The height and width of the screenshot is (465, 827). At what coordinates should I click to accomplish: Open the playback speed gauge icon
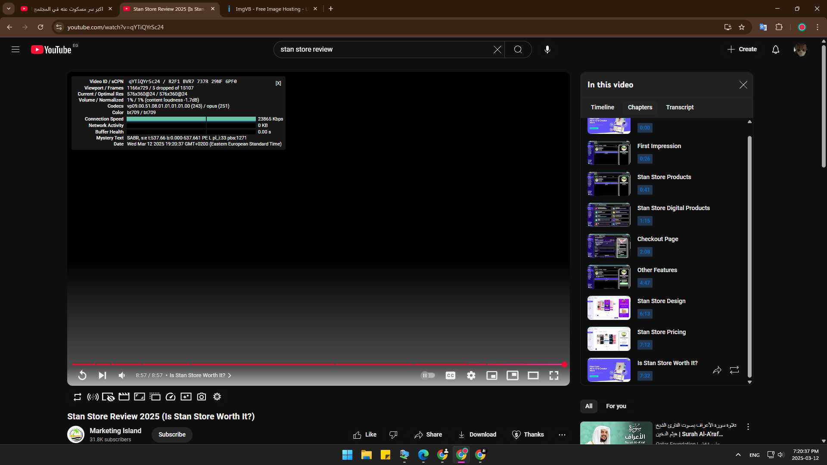point(171,397)
